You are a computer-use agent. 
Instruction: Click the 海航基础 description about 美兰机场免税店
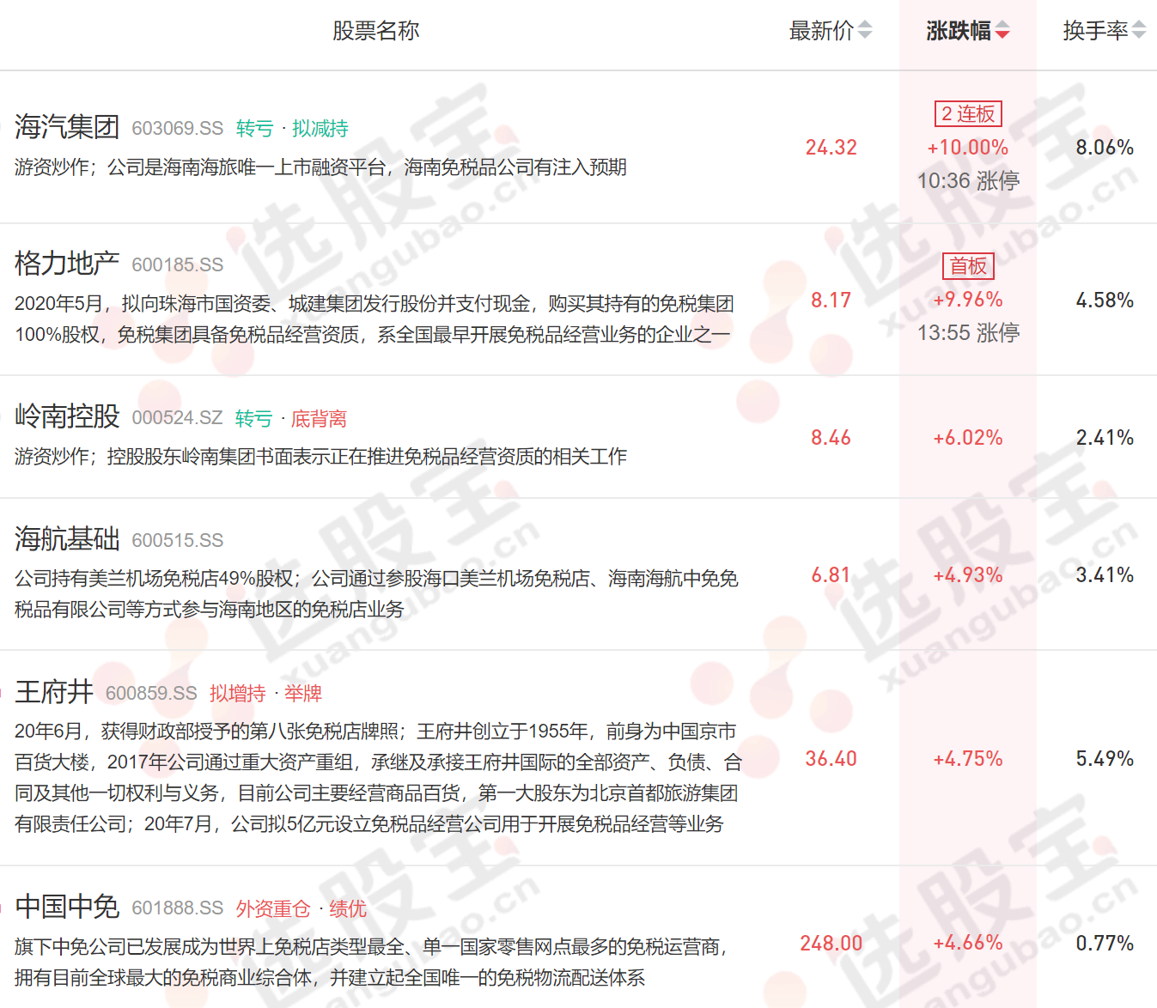tap(376, 594)
